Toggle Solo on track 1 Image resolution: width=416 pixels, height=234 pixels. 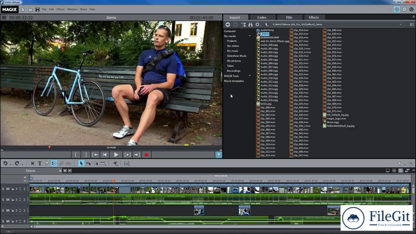coord(3,189)
